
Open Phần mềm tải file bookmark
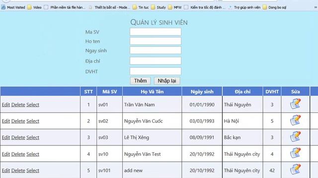point(65,7)
